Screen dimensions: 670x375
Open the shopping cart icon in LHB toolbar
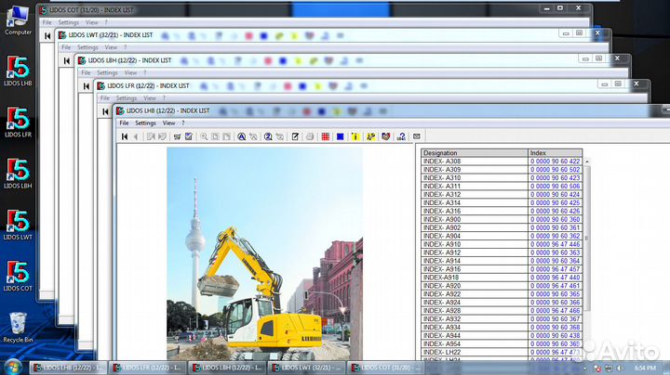tap(177, 136)
